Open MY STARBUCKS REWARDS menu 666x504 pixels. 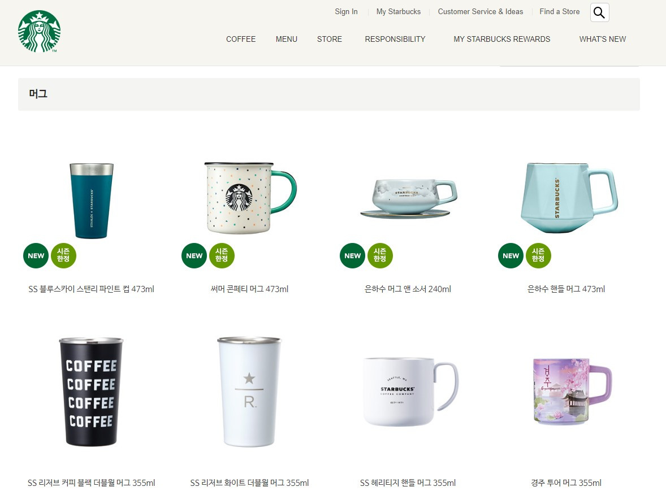pos(501,39)
